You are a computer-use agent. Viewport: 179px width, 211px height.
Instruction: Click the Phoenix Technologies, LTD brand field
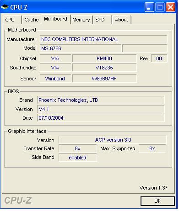pyautogui.click(x=101, y=100)
